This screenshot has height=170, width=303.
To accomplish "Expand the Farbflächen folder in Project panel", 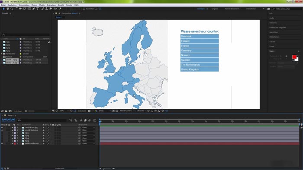I will click(2, 54).
